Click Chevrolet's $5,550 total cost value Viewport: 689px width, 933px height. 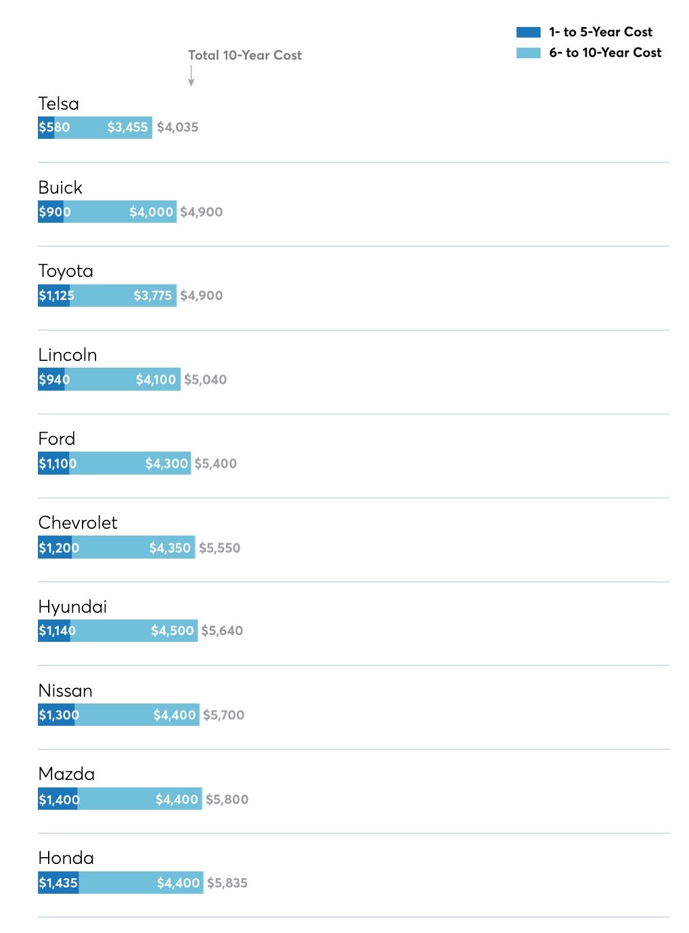coord(219,548)
